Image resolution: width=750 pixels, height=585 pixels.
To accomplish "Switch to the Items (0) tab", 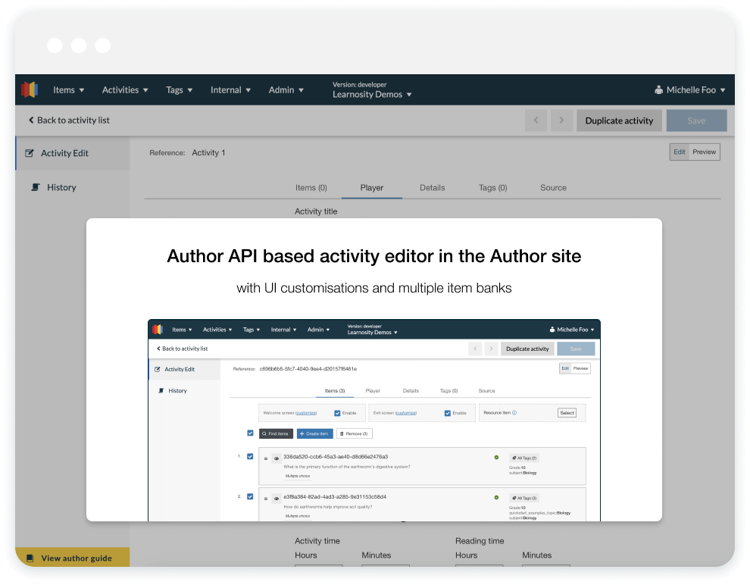I will pos(311,187).
